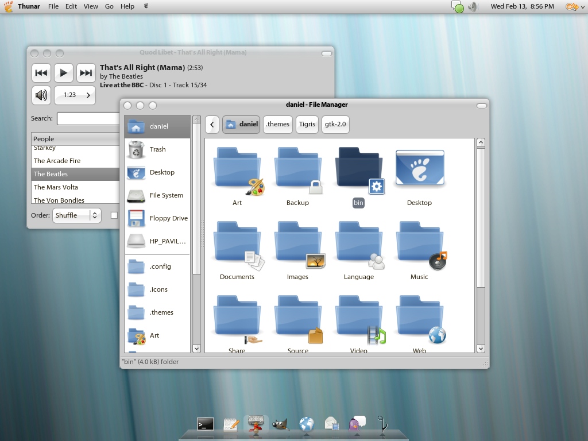The image size is (588, 441).
Task: Select The Arcade Fire in People list
Action: pyautogui.click(x=75, y=161)
